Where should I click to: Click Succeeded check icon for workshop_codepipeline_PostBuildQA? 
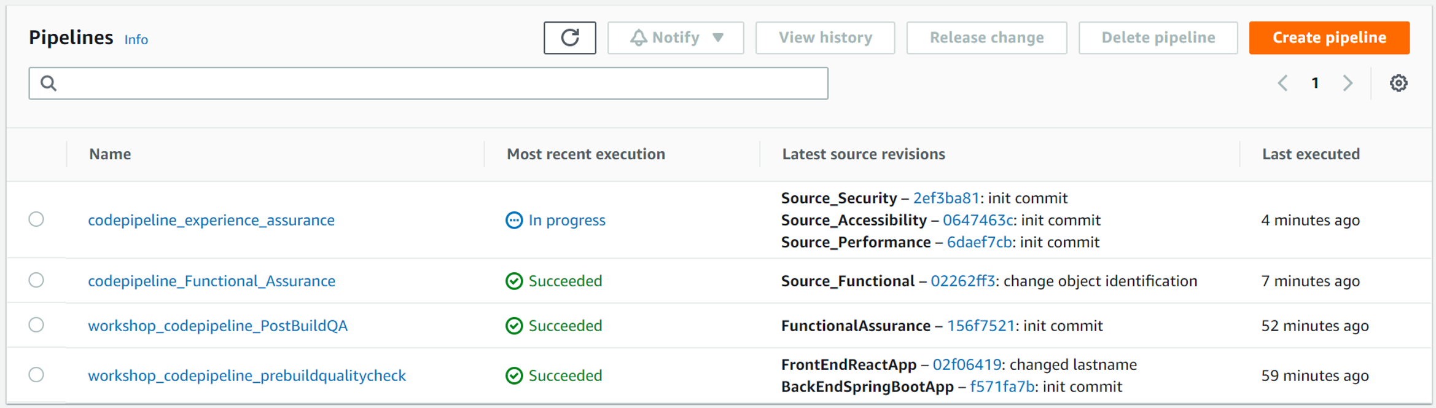point(513,326)
